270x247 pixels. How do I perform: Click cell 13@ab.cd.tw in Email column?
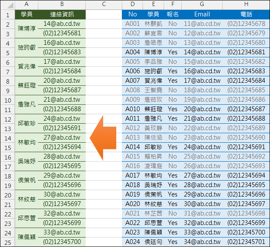pyautogui.click(x=202, y=43)
